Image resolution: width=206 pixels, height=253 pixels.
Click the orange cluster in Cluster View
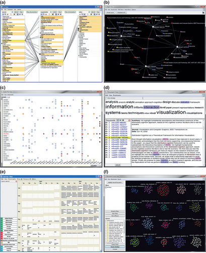coord(198,224)
